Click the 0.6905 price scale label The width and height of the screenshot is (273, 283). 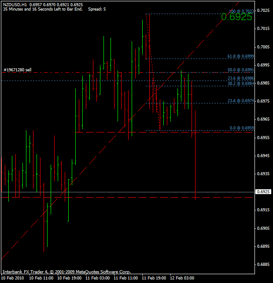click(263, 228)
